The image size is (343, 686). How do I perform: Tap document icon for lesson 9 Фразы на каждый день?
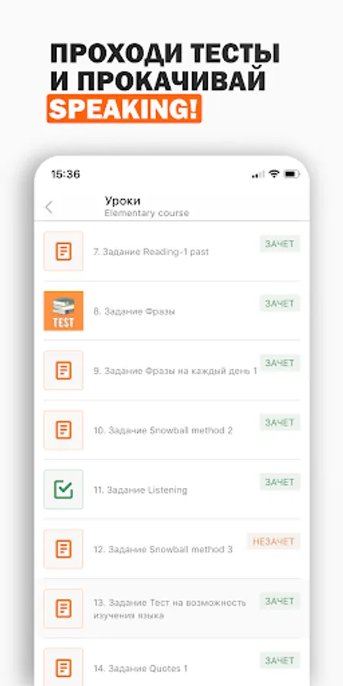(x=63, y=370)
